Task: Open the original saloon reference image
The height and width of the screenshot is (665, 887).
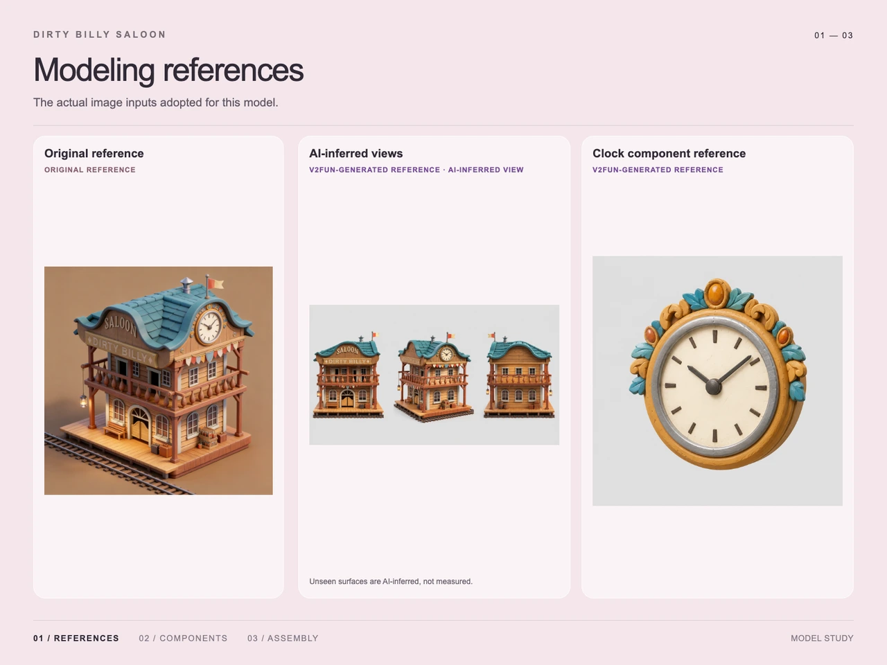Action: click(159, 380)
